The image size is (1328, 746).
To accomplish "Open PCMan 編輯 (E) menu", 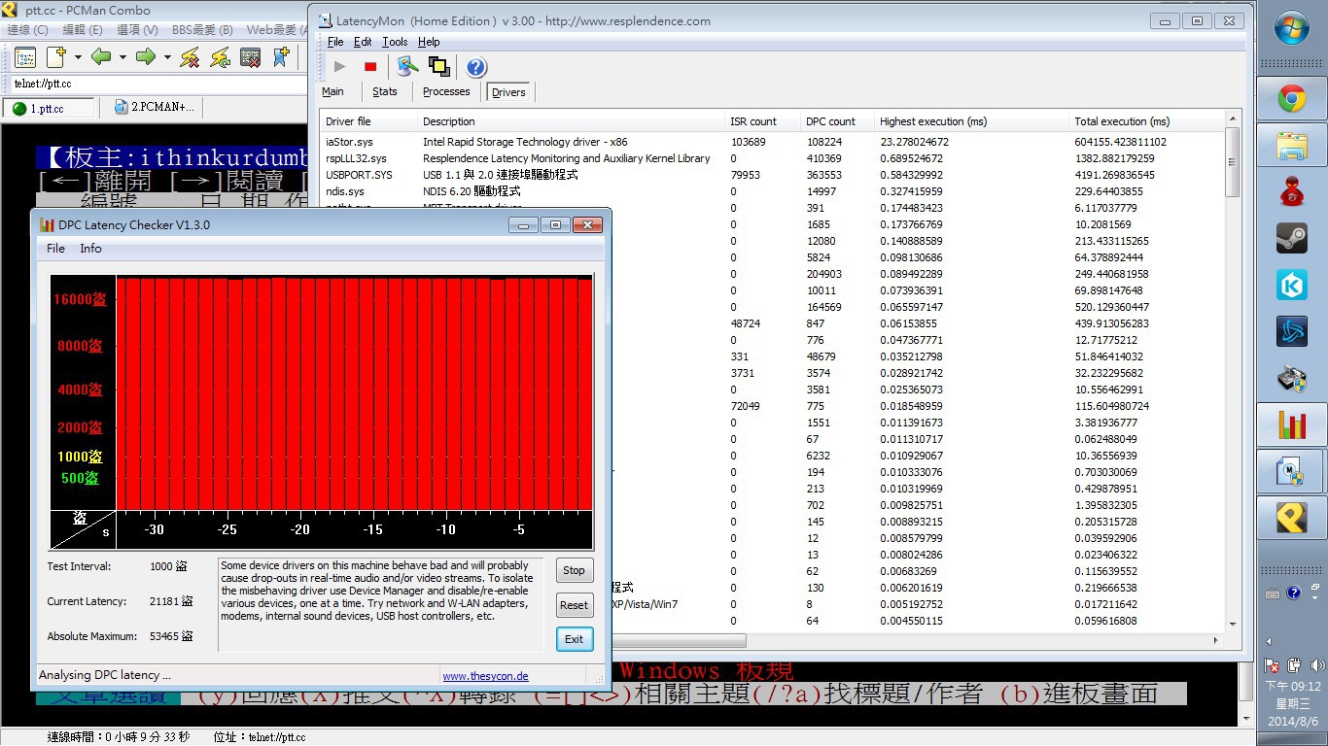I will point(83,30).
